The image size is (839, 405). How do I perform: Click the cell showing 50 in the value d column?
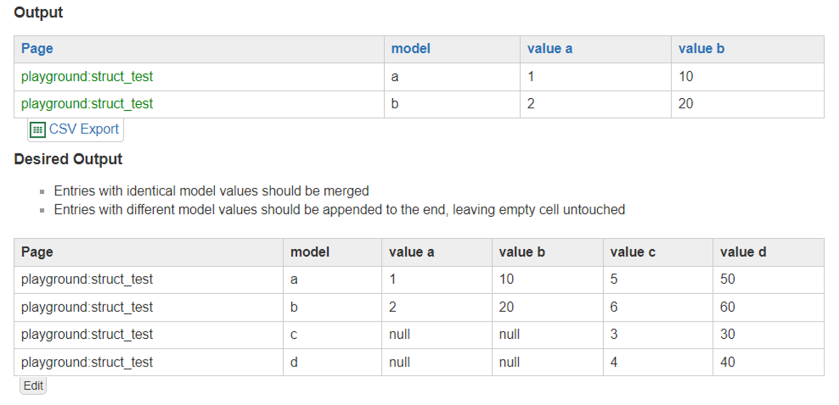point(768,280)
